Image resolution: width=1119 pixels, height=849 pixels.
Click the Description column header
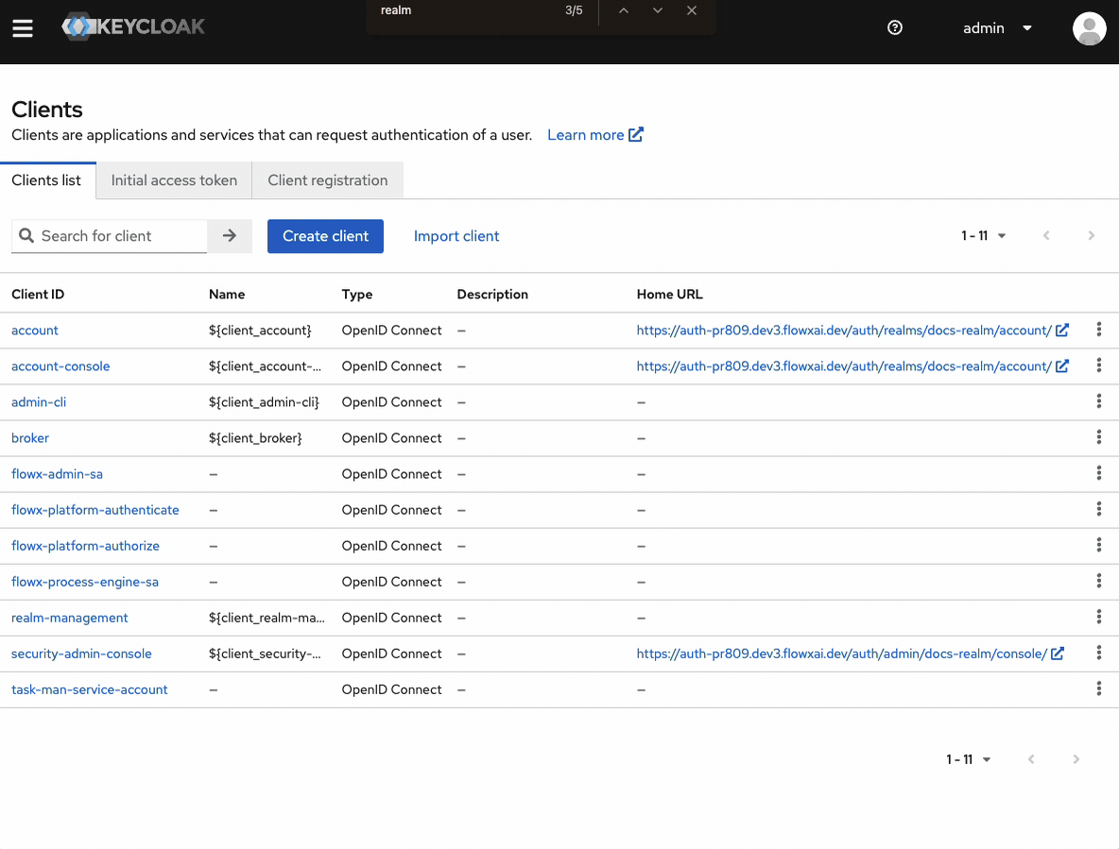click(492, 295)
